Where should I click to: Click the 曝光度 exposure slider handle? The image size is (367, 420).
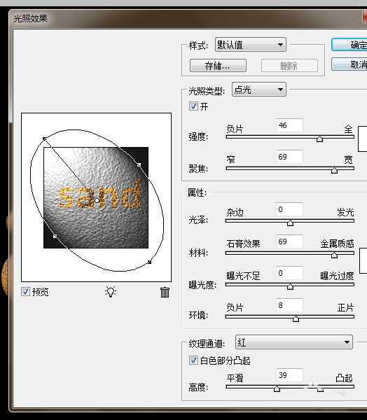point(290,286)
